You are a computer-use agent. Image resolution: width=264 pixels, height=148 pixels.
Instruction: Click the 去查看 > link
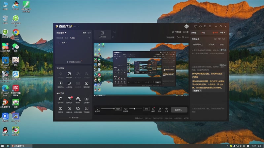tap(197, 91)
